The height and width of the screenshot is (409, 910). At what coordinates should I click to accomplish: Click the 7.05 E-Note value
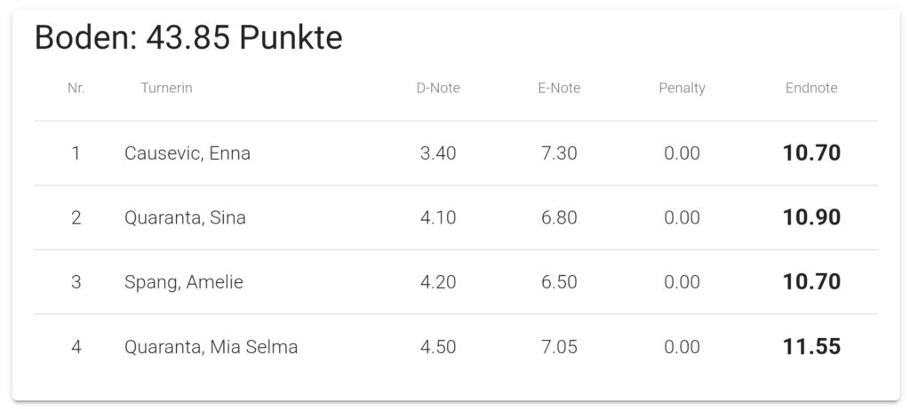(x=559, y=347)
